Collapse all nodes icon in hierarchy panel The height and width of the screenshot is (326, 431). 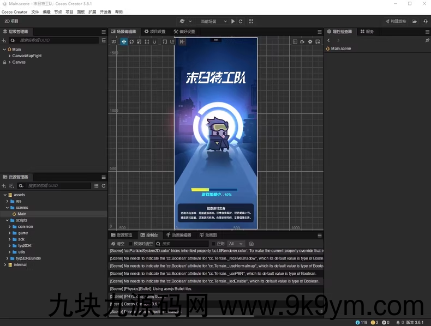(x=104, y=40)
